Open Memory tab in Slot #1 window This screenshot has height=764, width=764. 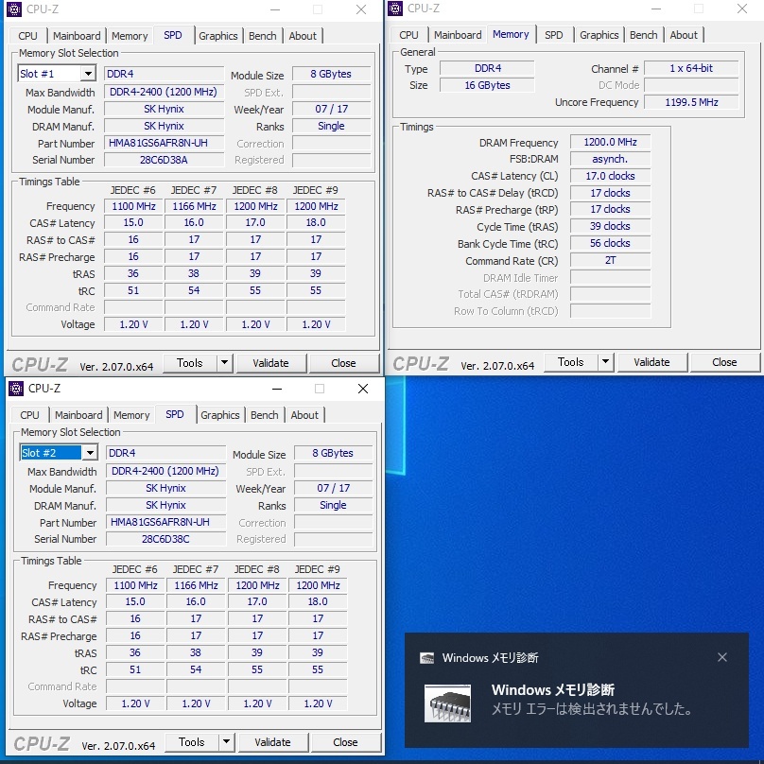(130, 36)
